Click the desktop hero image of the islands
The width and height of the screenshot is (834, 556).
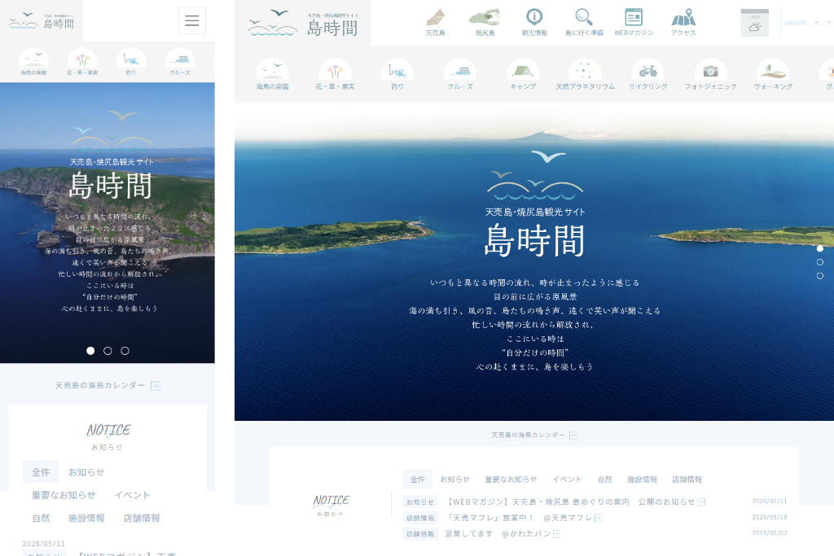pyautogui.click(x=534, y=262)
